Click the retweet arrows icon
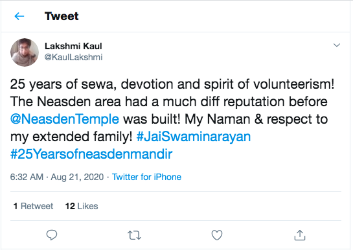 pyautogui.click(x=135, y=235)
